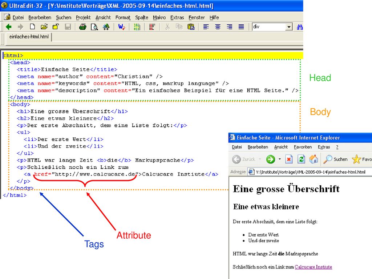372x279 pixels.
Task: Expand the forward history dropdown in Internet Explorer
Action: coord(280,159)
